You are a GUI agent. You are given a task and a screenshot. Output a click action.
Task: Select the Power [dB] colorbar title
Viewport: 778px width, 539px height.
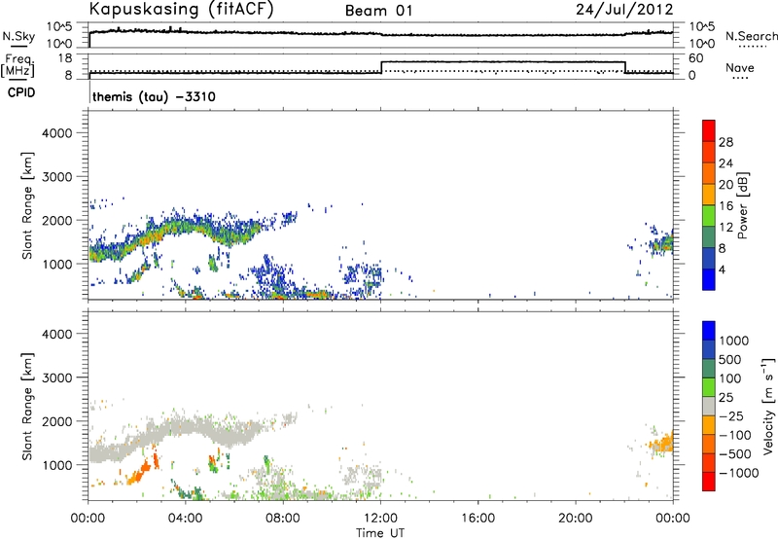coord(742,205)
